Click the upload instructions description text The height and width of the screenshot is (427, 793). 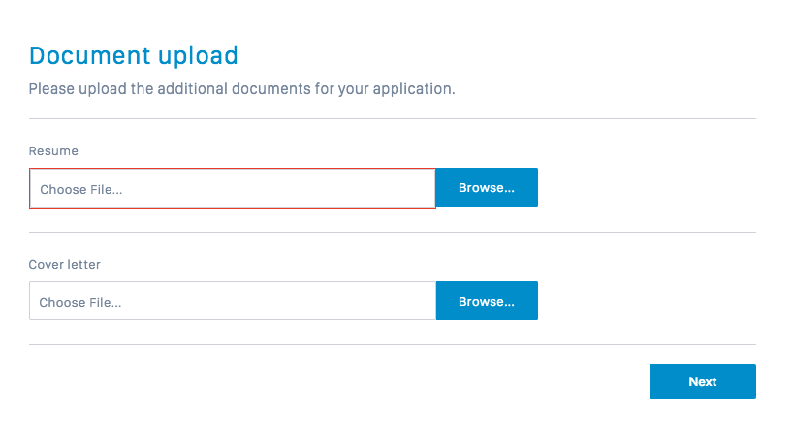point(241,89)
